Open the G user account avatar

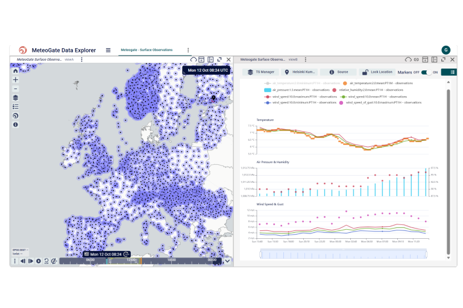click(x=446, y=50)
